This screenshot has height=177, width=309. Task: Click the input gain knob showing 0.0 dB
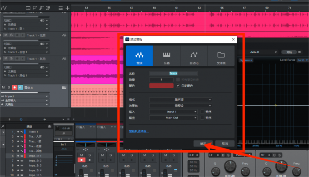click(x=58, y=128)
